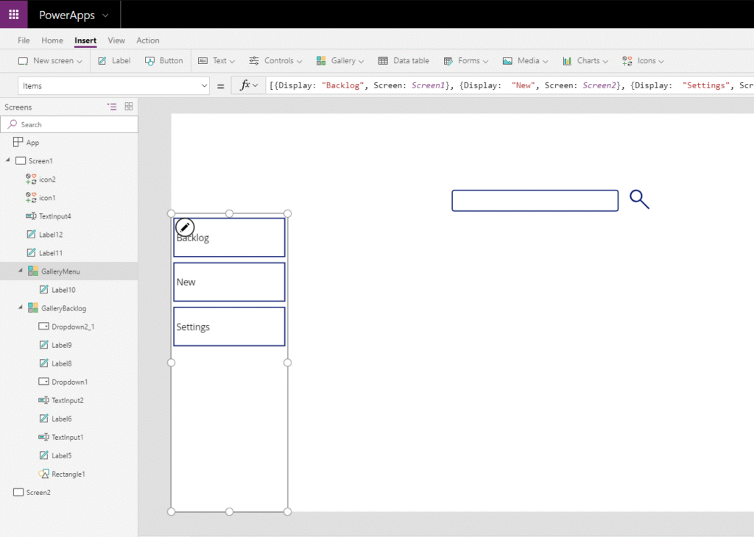Screen dimensions: 754x537
Task: Open the Gallery dropdown
Action: pyautogui.click(x=340, y=61)
